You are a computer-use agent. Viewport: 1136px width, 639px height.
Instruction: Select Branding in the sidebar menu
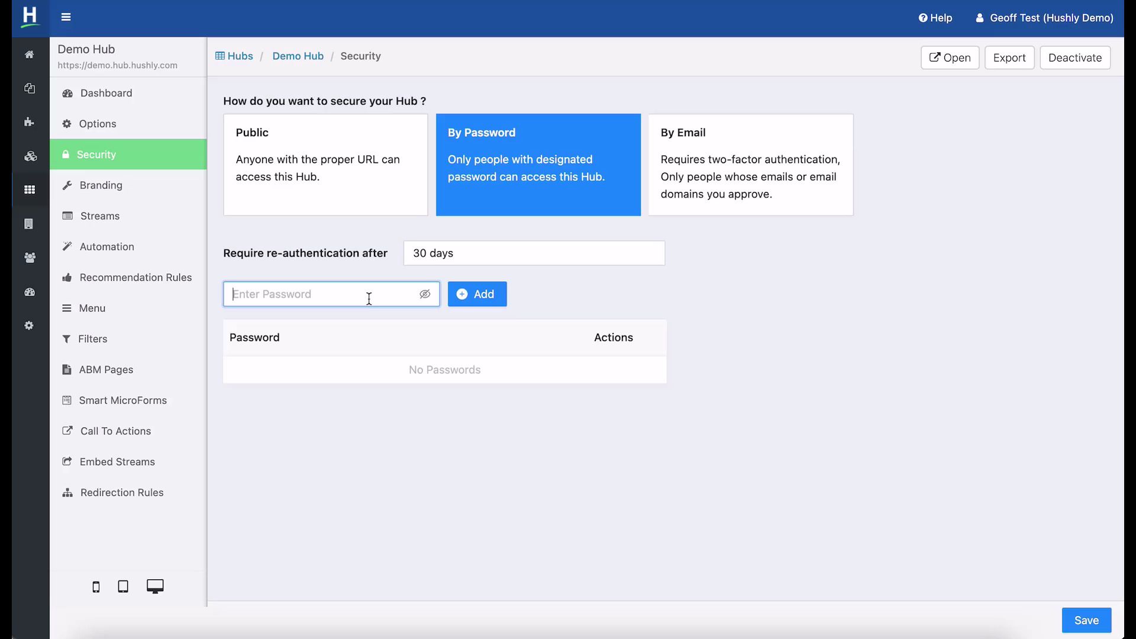(x=101, y=185)
